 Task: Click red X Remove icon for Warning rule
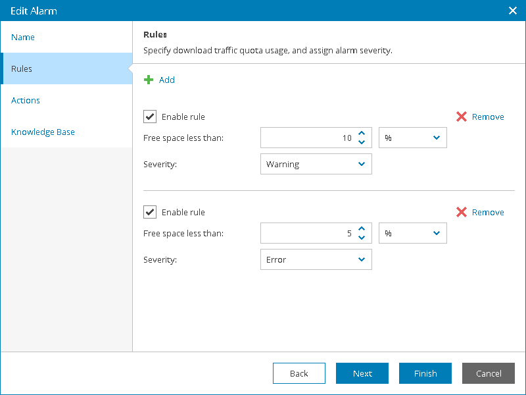point(462,117)
